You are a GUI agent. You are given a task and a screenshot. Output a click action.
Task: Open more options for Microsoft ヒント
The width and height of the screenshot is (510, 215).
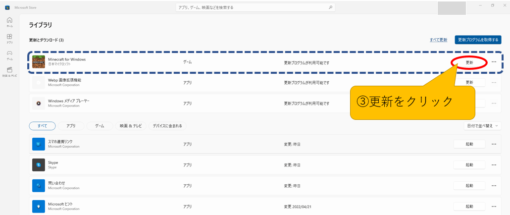point(494,206)
